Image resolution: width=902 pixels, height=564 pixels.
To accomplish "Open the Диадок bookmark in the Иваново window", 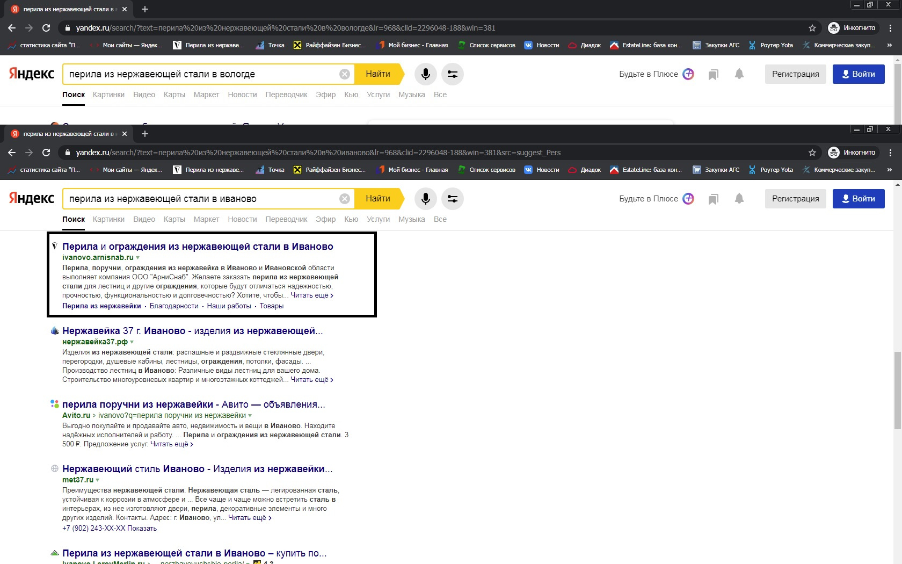I will (585, 170).
